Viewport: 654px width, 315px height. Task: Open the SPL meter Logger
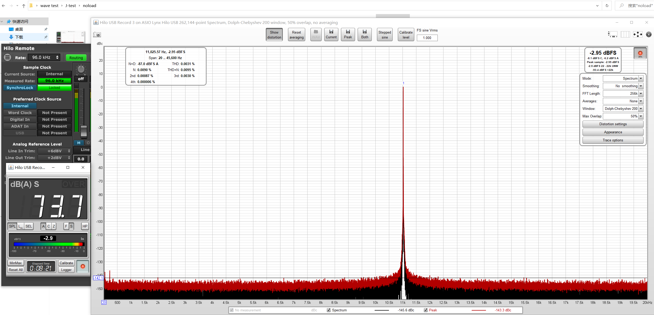pyautogui.click(x=66, y=270)
